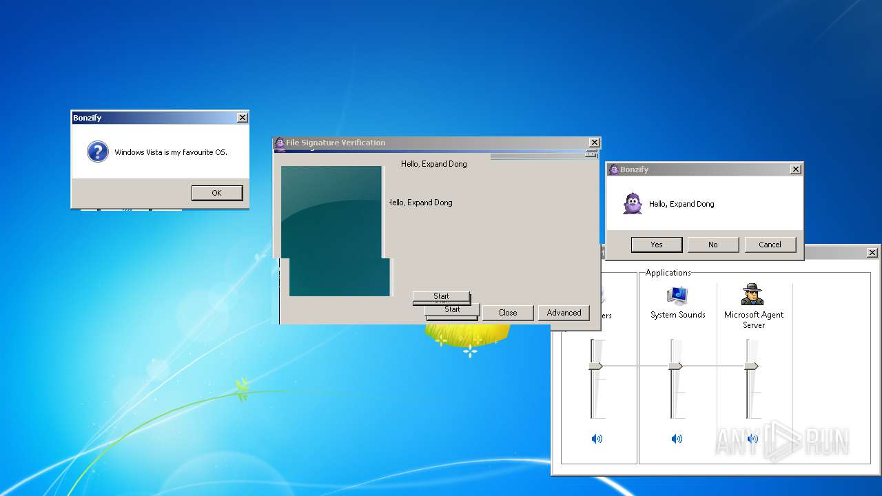Click Close in File Signature Verification

coord(508,313)
